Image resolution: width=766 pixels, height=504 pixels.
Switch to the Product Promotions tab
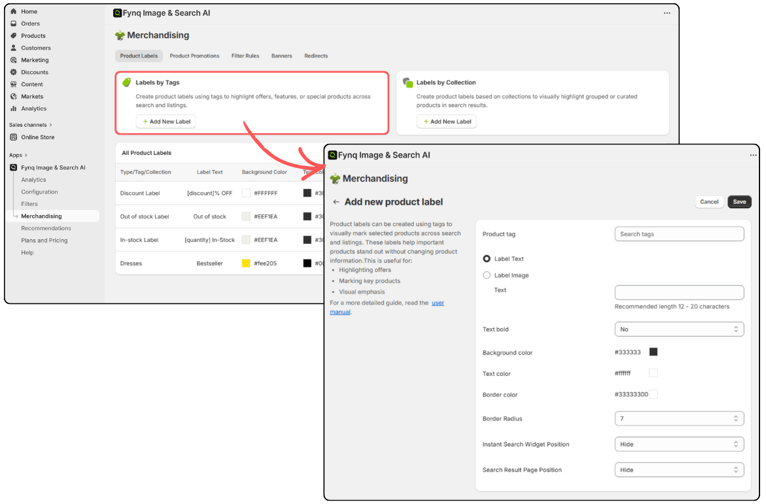click(194, 56)
